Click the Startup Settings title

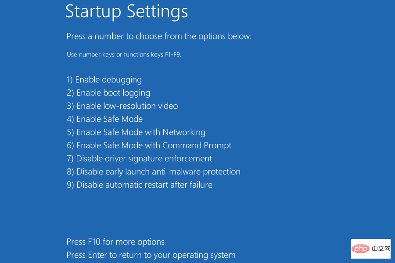[126, 12]
